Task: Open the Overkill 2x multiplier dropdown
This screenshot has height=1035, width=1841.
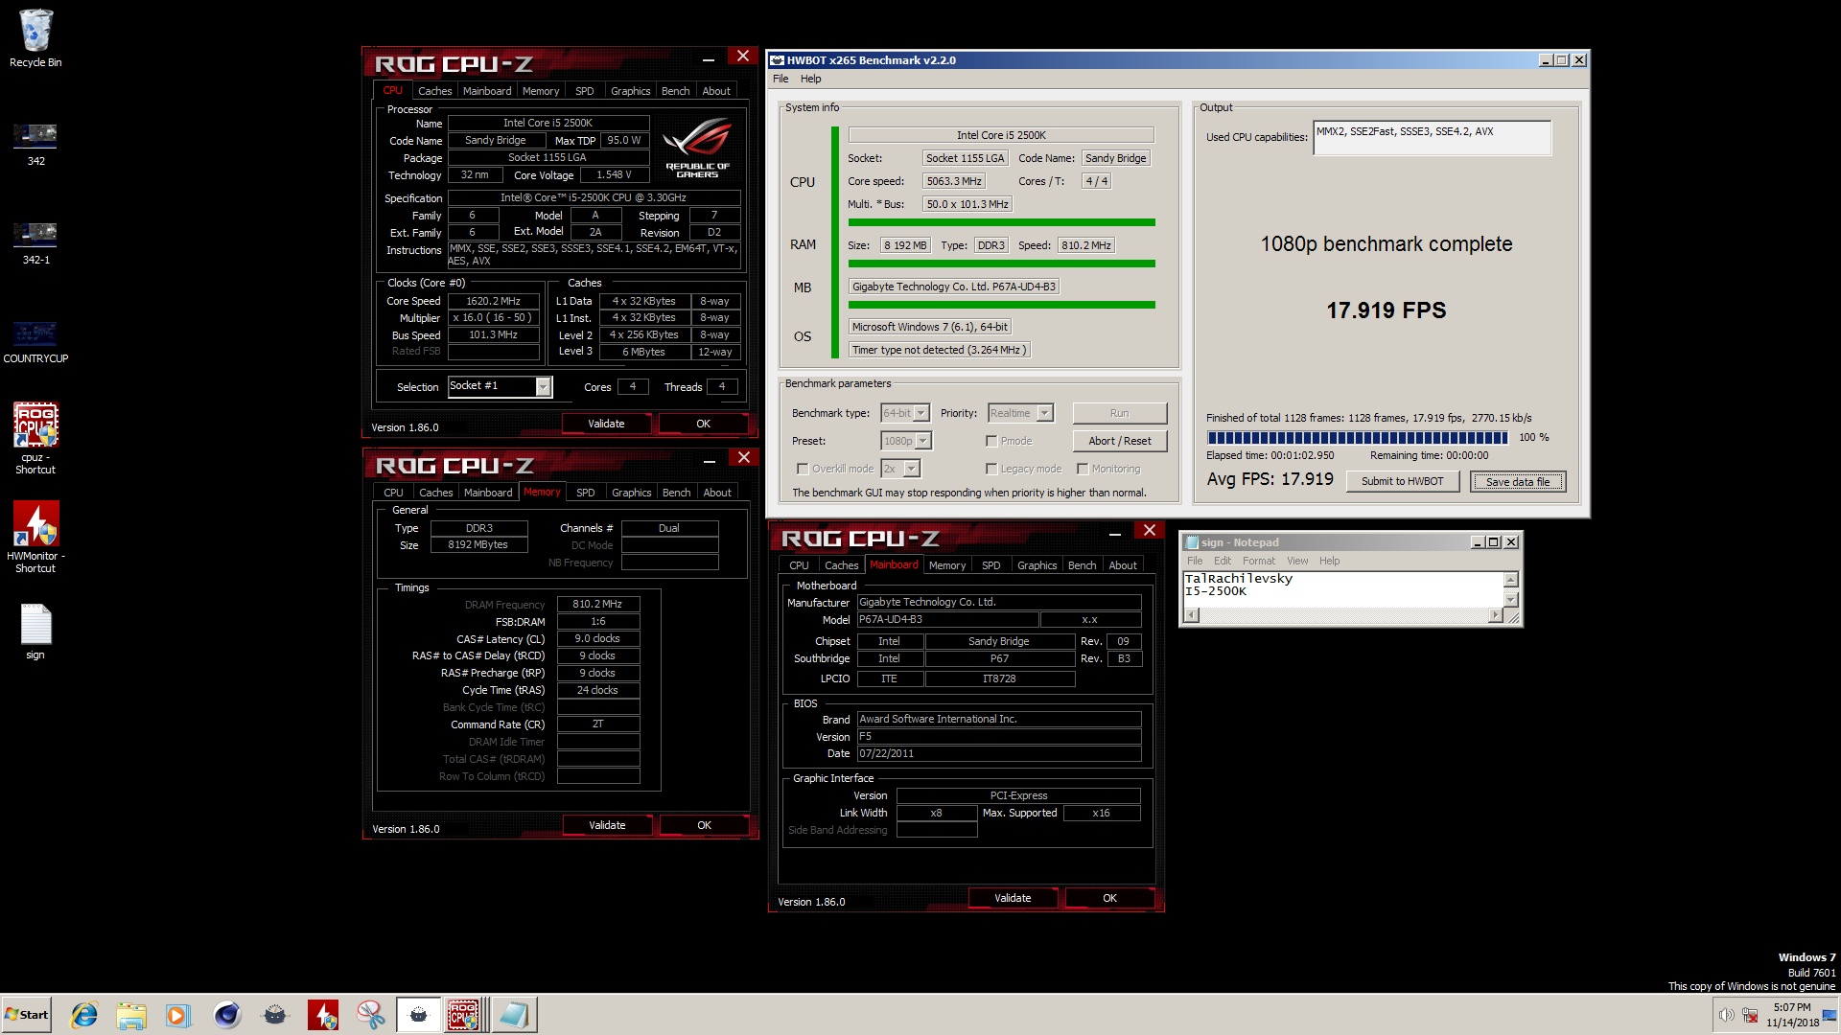Action: pyautogui.click(x=900, y=469)
